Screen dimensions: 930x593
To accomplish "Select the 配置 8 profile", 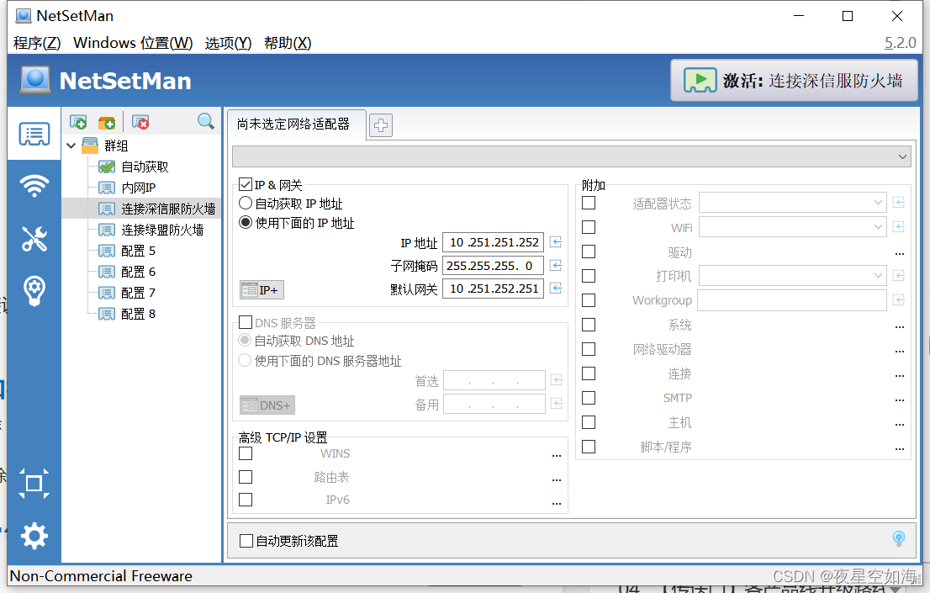I will point(138,314).
